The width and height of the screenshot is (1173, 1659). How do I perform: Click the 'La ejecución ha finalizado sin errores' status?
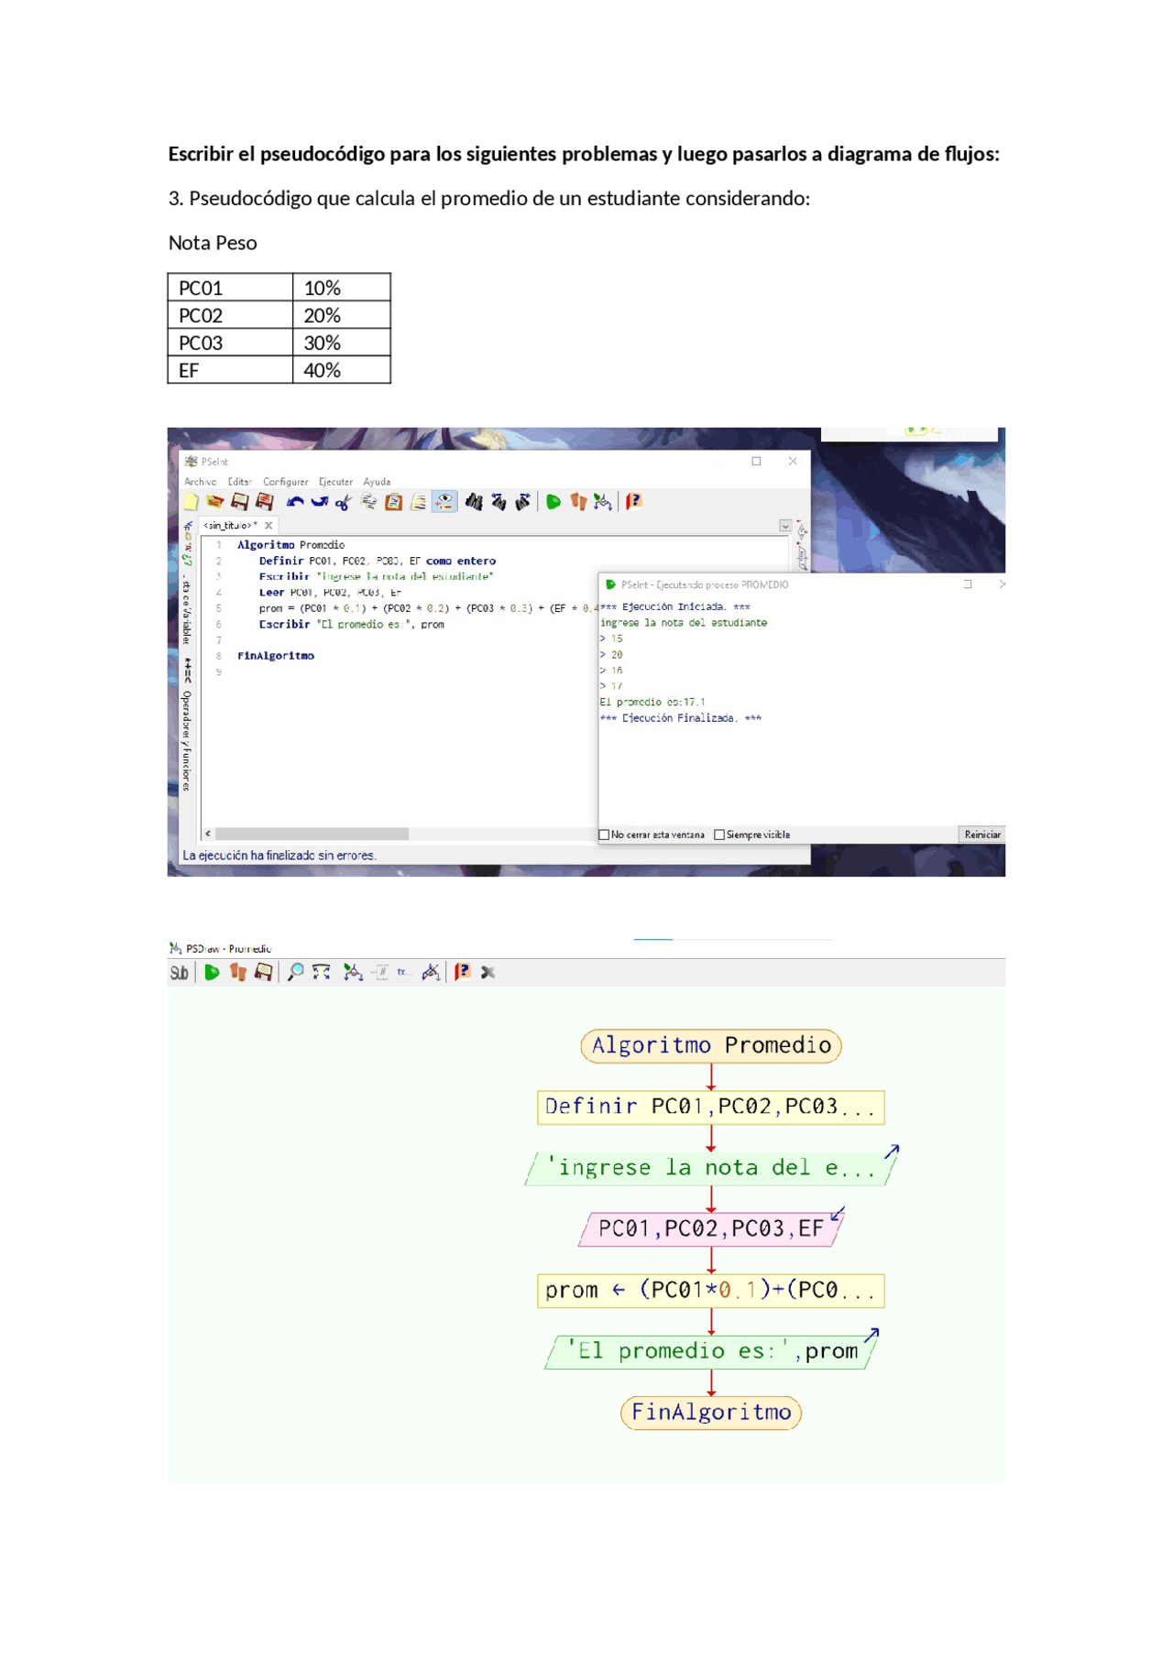point(280,856)
